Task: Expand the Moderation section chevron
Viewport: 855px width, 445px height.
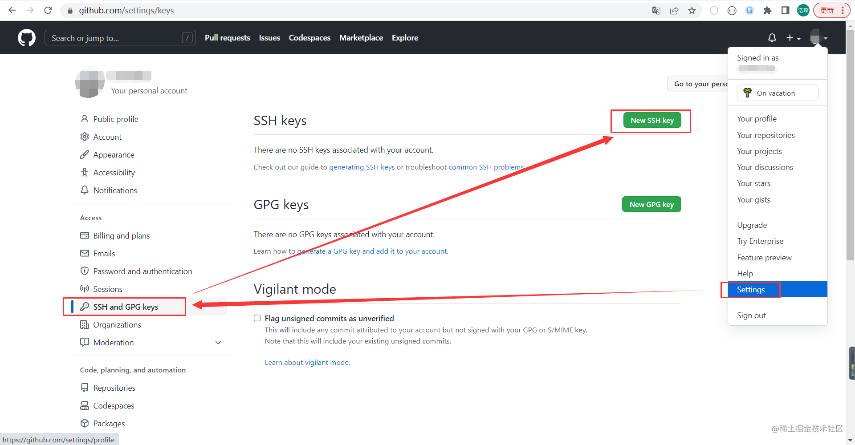Action: coord(218,343)
